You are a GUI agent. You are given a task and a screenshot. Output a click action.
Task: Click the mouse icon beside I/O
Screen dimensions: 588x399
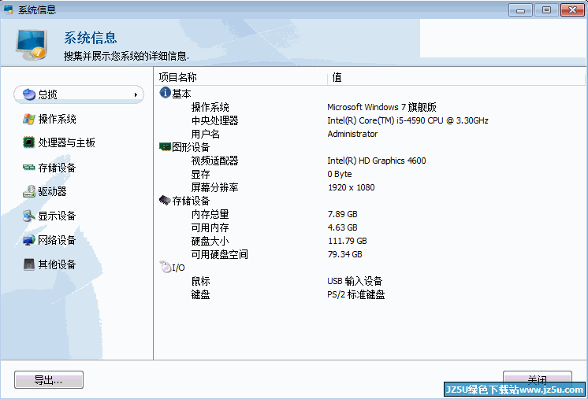(165, 267)
